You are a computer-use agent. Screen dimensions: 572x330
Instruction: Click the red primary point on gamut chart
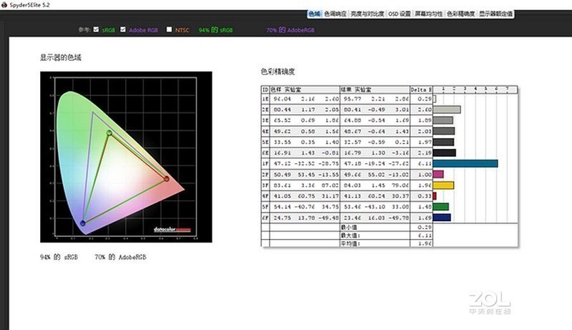[167, 178]
